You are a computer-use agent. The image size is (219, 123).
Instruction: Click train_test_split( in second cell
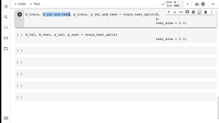coord(101,35)
